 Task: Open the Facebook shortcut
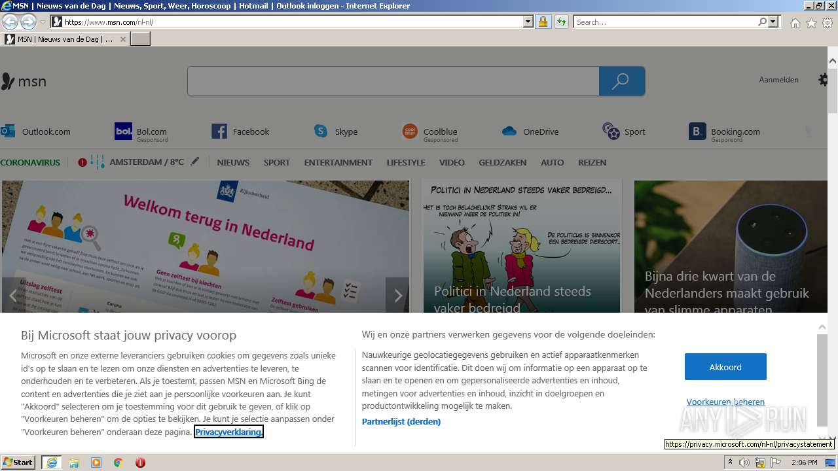240,131
